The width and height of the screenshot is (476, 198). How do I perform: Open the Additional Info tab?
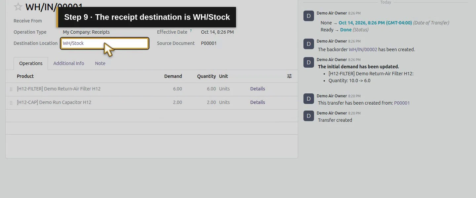[x=69, y=63]
